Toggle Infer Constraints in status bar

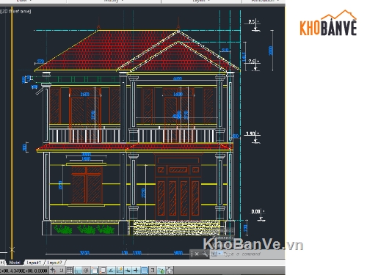(53, 271)
